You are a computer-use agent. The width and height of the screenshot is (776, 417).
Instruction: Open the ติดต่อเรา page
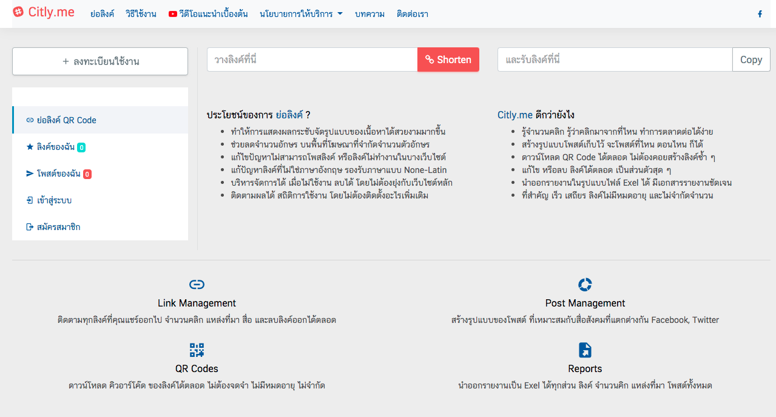click(x=411, y=13)
